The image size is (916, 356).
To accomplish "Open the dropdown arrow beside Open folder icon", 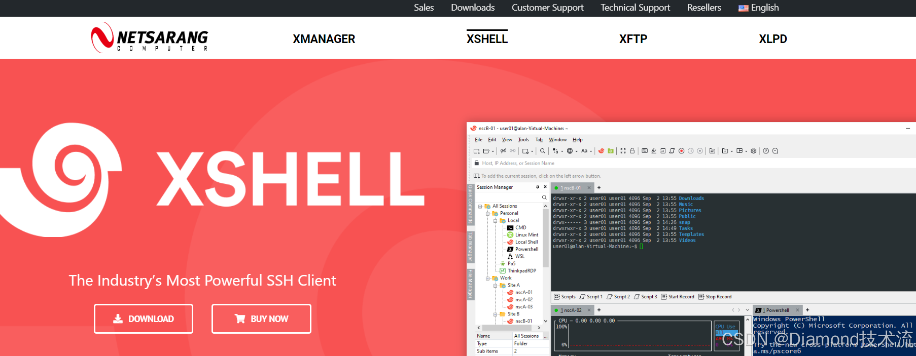I will point(492,151).
